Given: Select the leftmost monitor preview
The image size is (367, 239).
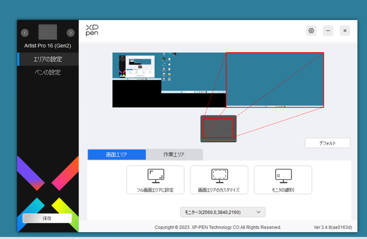Looking at the screenshot, I should pyautogui.click(x=137, y=66).
